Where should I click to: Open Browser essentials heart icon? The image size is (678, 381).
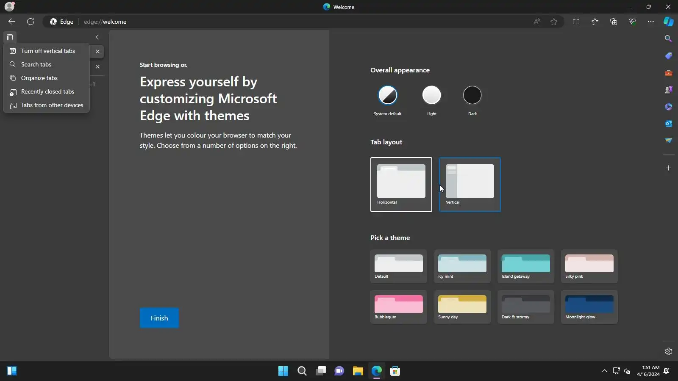point(632,22)
